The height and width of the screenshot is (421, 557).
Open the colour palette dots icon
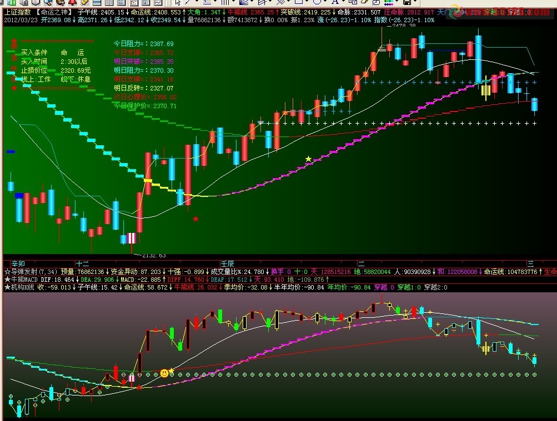click(x=389, y=2)
